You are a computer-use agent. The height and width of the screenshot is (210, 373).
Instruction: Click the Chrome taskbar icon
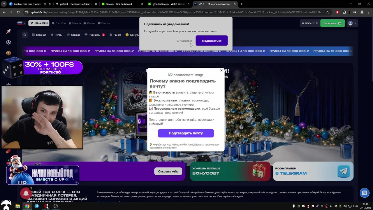click(x=27, y=206)
